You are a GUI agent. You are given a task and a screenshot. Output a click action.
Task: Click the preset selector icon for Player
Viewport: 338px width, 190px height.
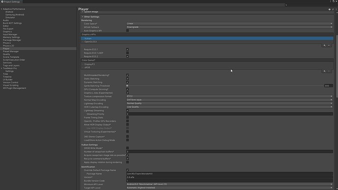pos(333,9)
